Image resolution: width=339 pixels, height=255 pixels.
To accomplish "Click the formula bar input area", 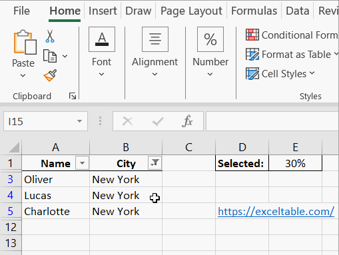I will (x=272, y=121).
